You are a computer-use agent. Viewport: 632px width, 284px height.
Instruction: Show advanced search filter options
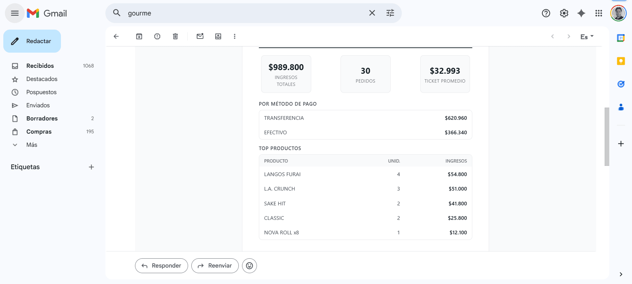[390, 13]
